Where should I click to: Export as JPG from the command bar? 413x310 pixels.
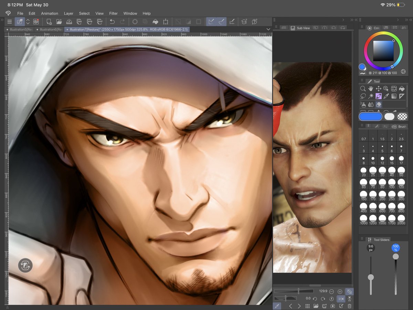(80, 22)
